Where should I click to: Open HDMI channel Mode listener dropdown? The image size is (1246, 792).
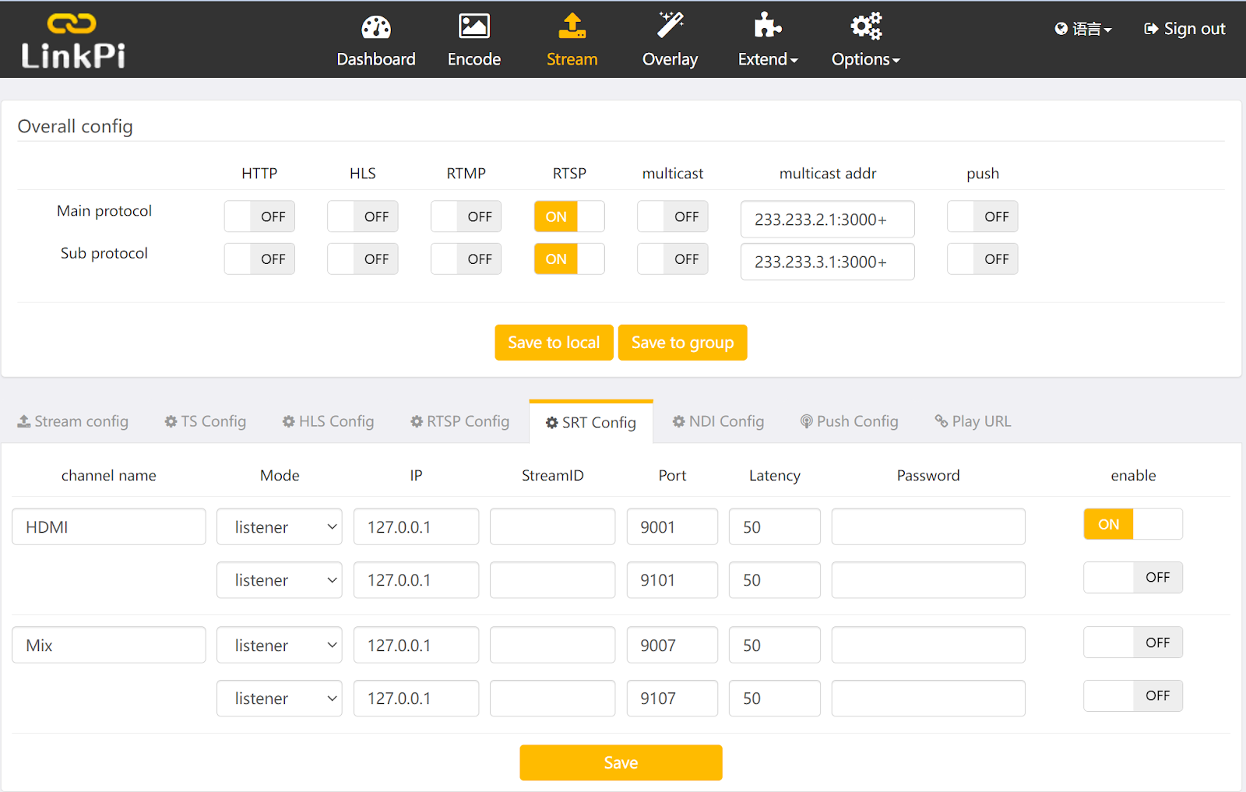pyautogui.click(x=280, y=527)
